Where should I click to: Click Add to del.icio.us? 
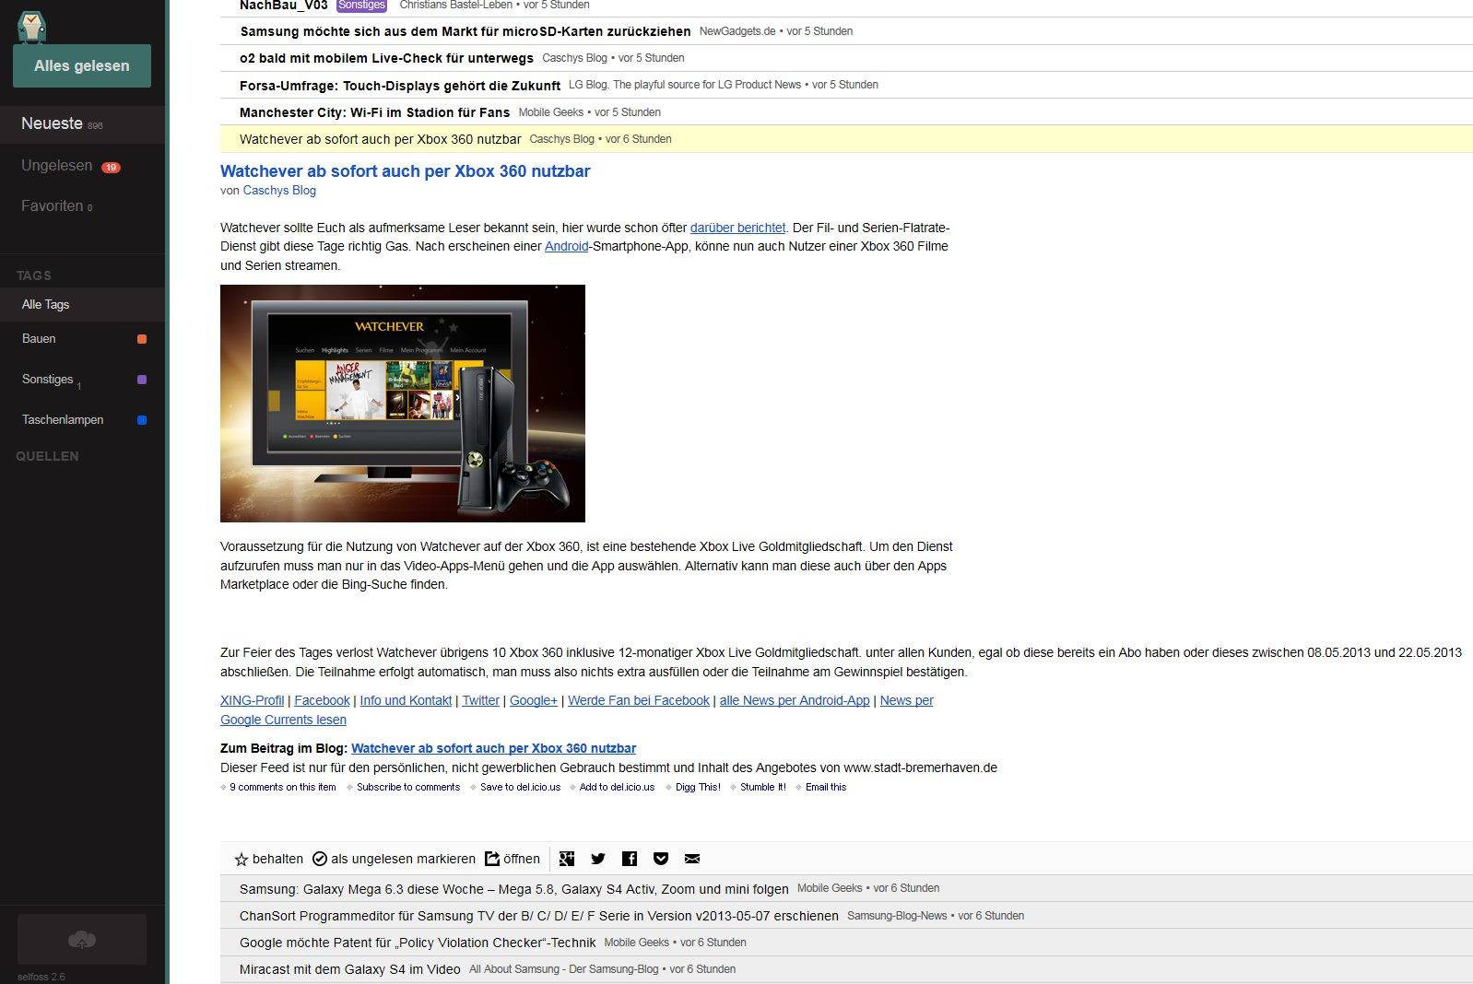point(617,787)
